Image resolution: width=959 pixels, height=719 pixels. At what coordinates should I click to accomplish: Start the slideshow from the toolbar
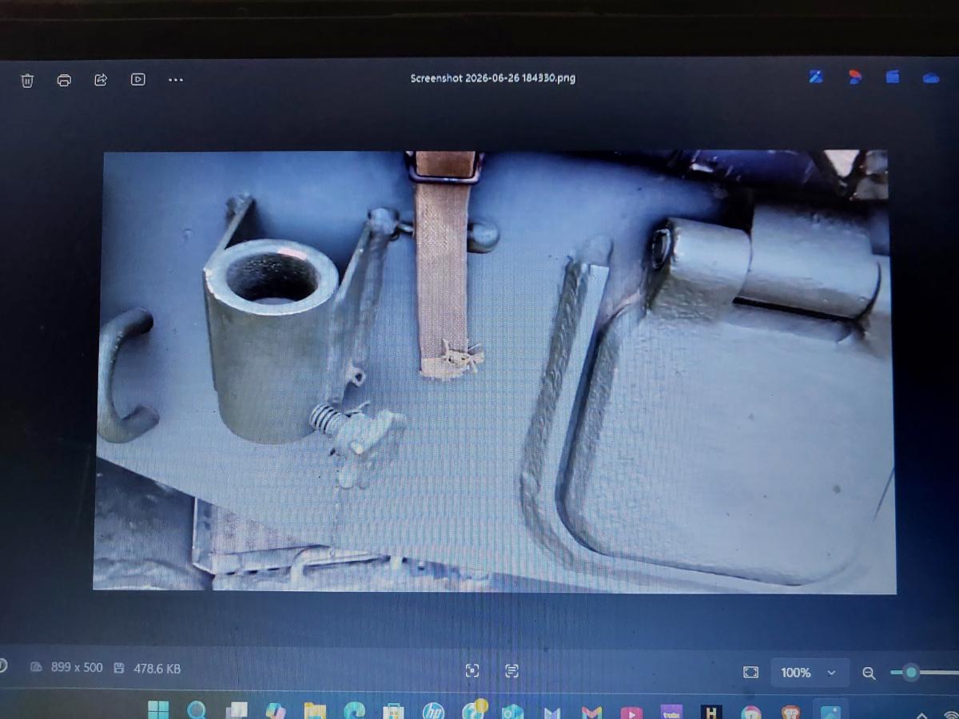click(138, 79)
